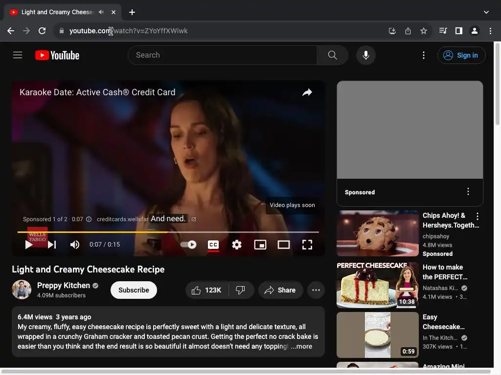Open the Chips Ahoy cookie thumbnail
The height and width of the screenshot is (375, 501).
coord(377,233)
